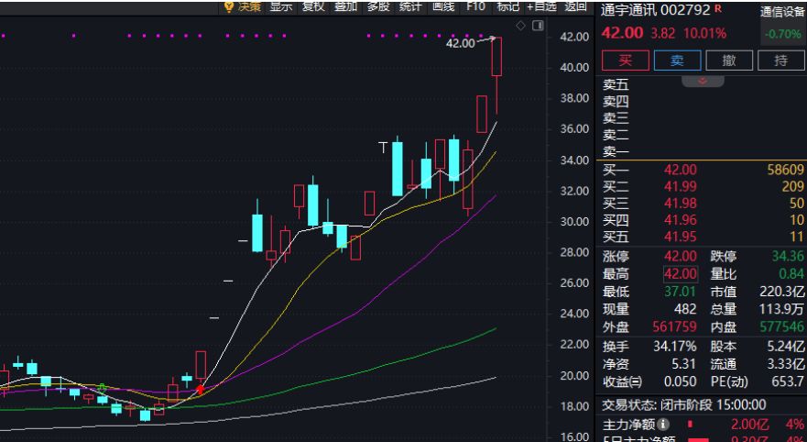Screen dimensions: 807x442
Task: Open the 显示 display menu
Action: (x=281, y=6)
